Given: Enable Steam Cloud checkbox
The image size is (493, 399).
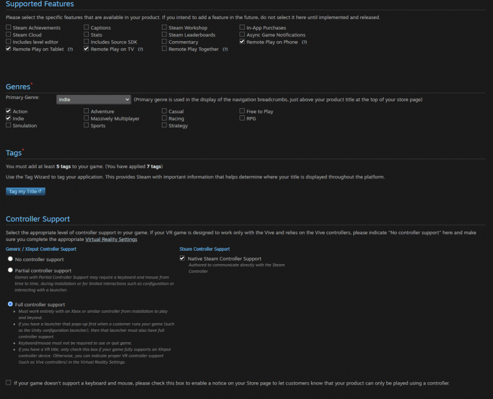Looking at the screenshot, I should 9,35.
